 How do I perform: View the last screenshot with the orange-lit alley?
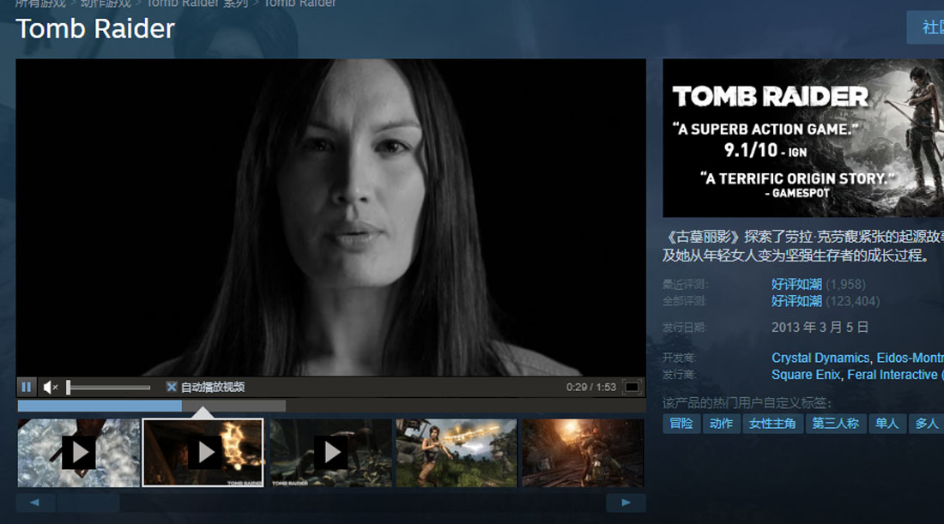(583, 453)
